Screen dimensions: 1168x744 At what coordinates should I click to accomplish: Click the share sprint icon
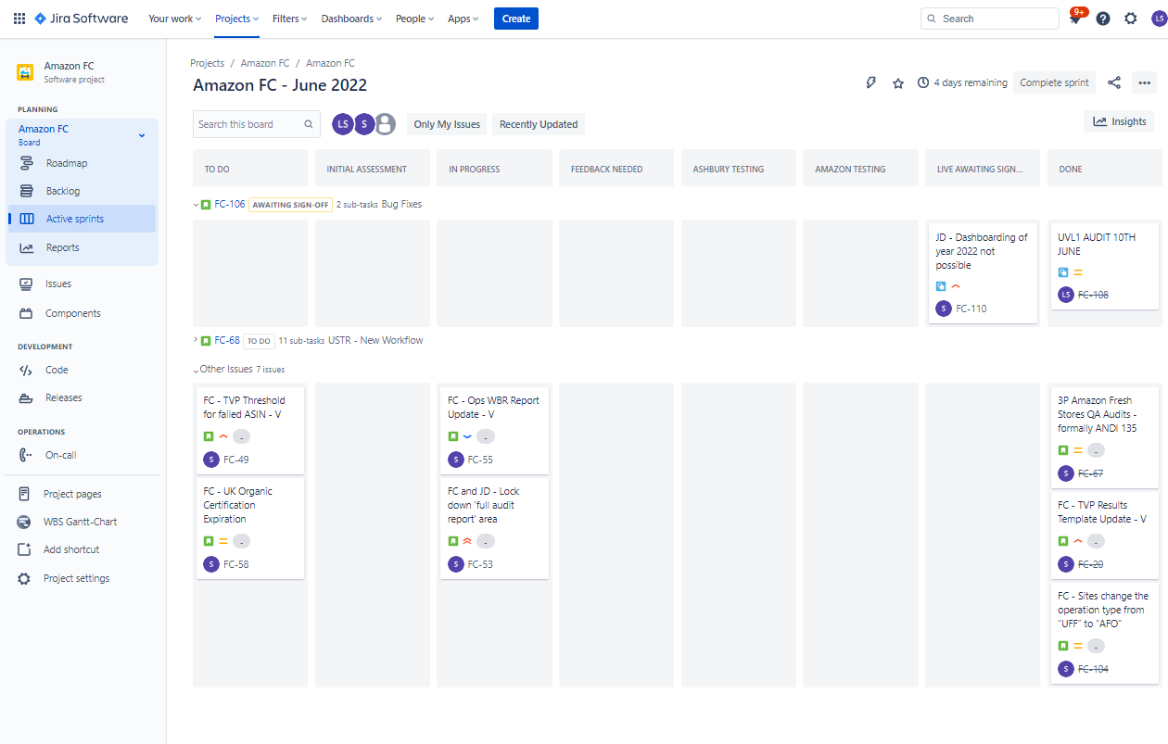(1114, 82)
